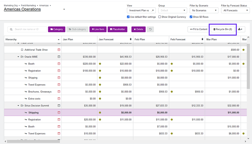Click the $27,833.33 Feb Plan cell

tap(151, 105)
